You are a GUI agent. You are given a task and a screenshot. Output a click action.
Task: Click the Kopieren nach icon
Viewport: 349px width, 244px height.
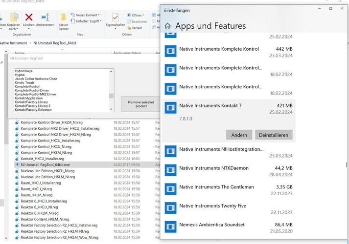tap(14, 17)
